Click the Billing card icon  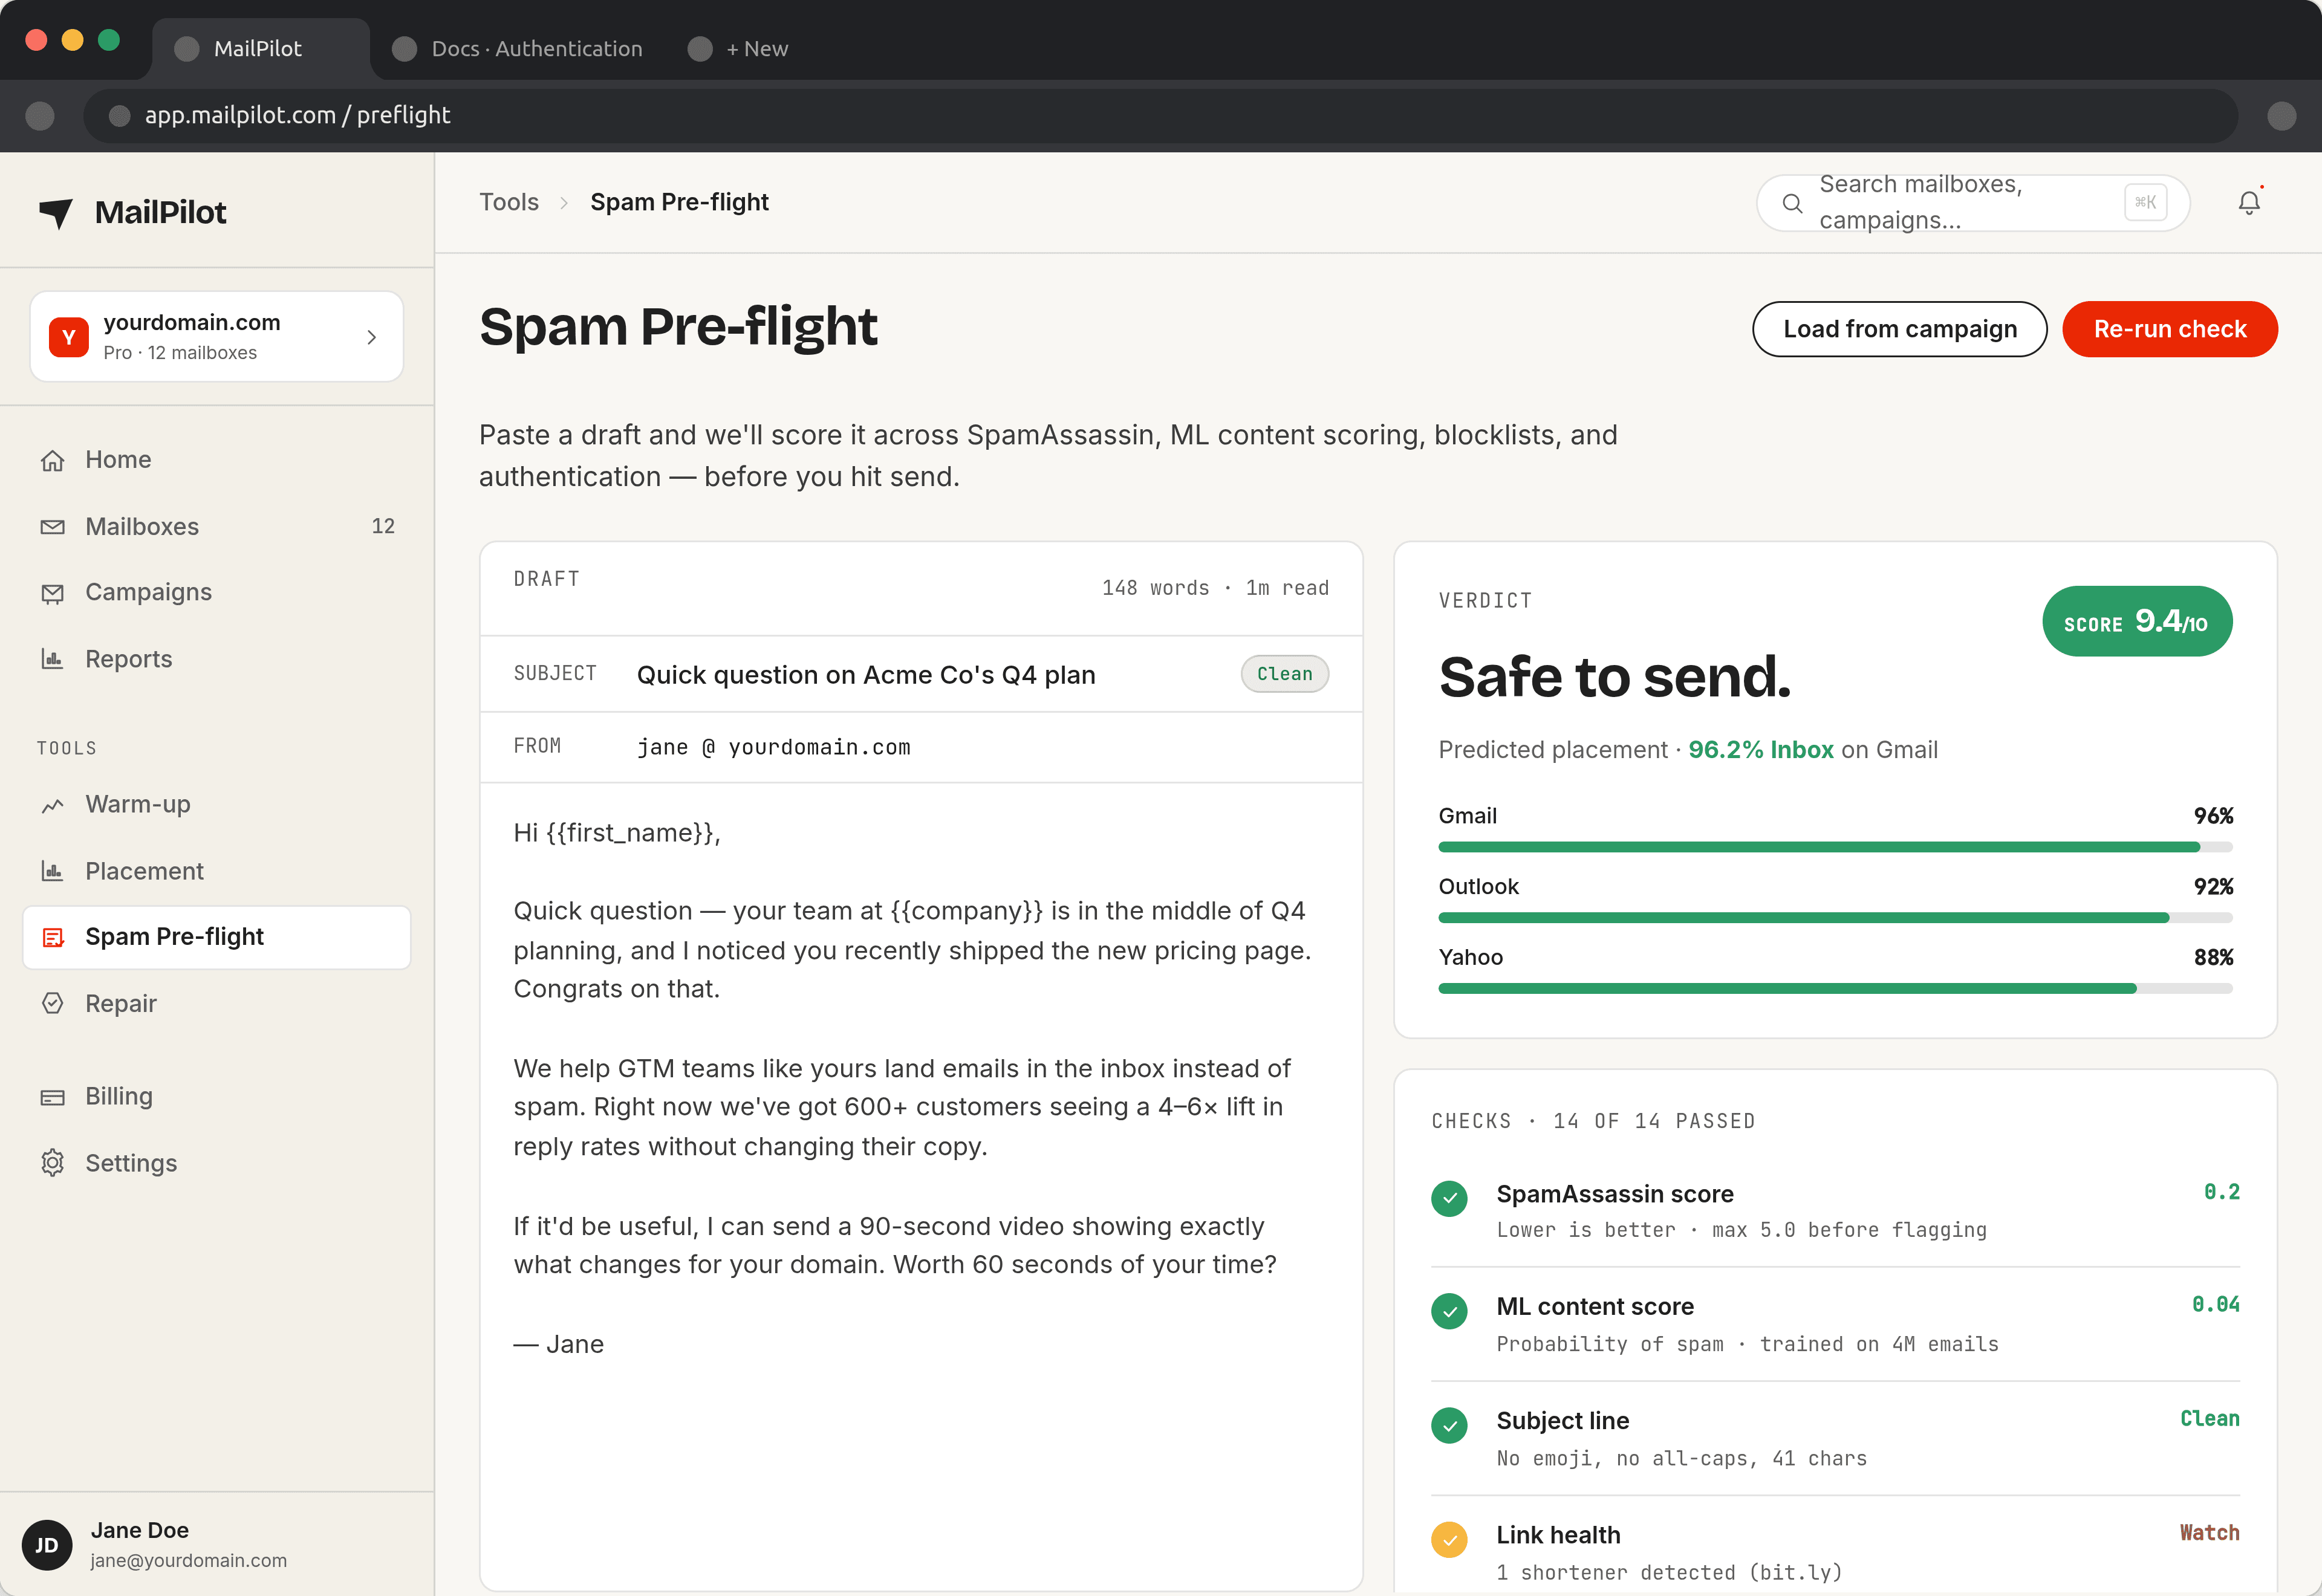click(x=53, y=1097)
